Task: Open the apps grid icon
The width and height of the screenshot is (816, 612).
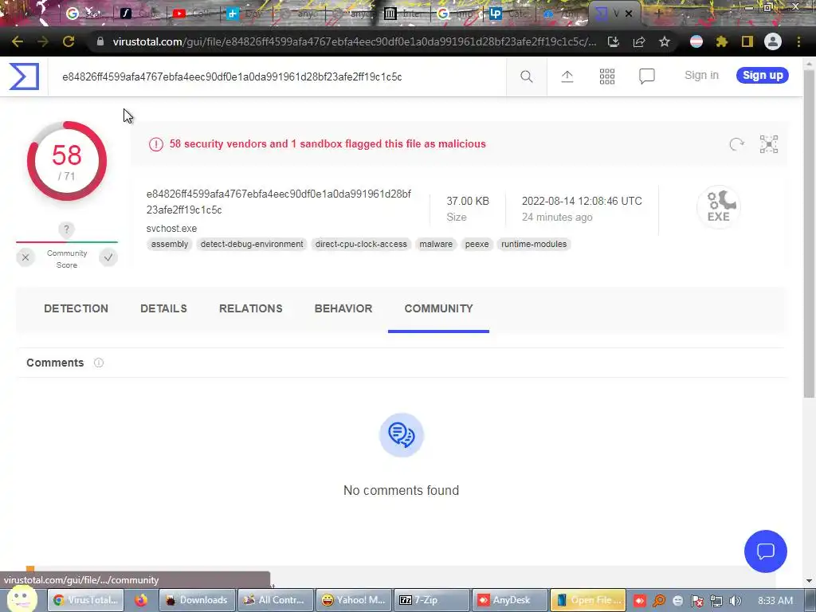Action: point(606,76)
